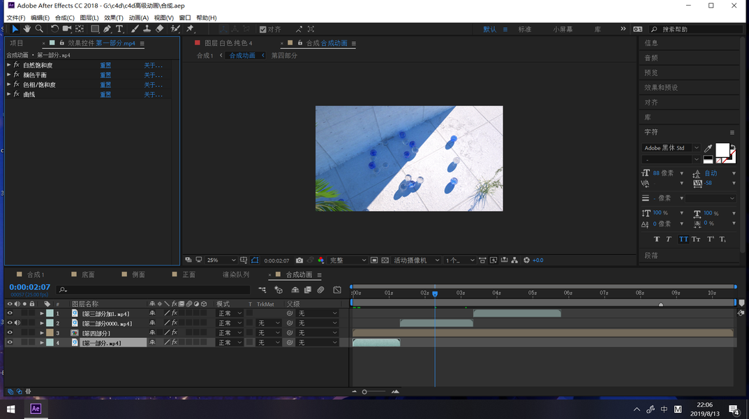Click the Draft 3D icon in timeline
The image size is (749, 419).
pos(279,290)
